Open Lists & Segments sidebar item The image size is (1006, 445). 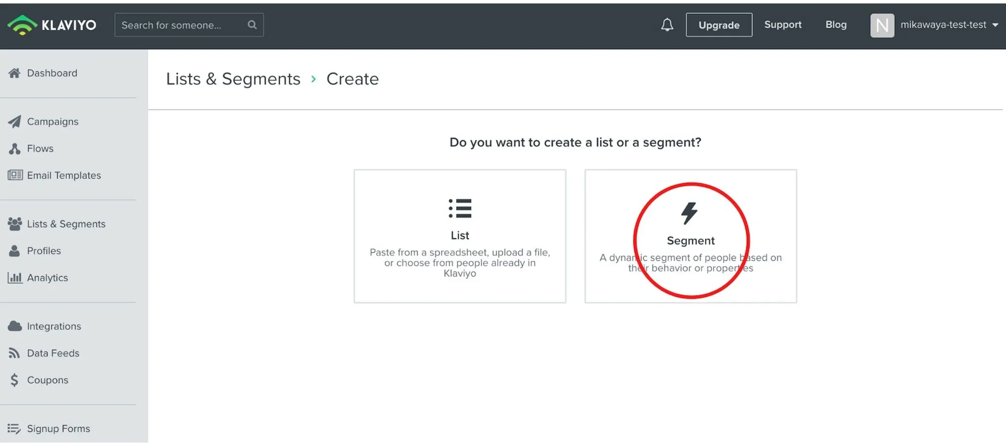point(66,224)
